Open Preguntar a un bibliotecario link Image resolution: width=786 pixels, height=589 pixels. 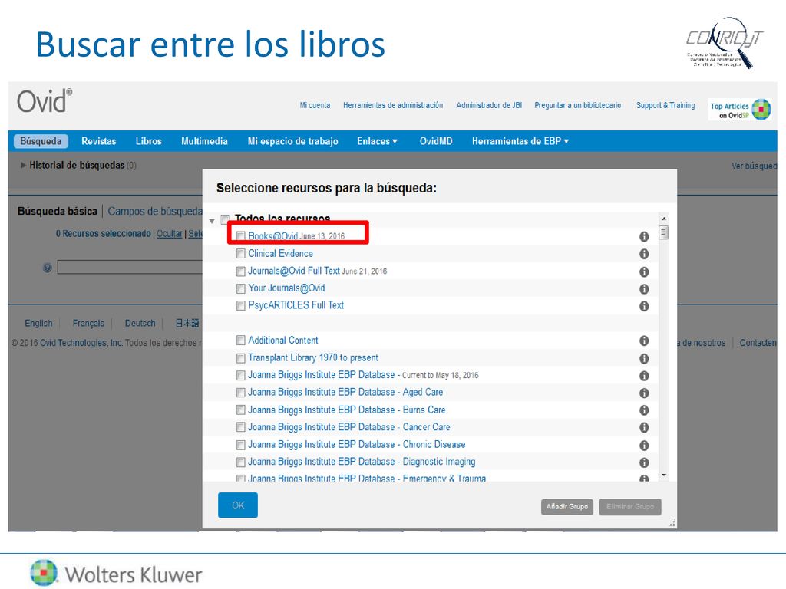[x=577, y=105]
